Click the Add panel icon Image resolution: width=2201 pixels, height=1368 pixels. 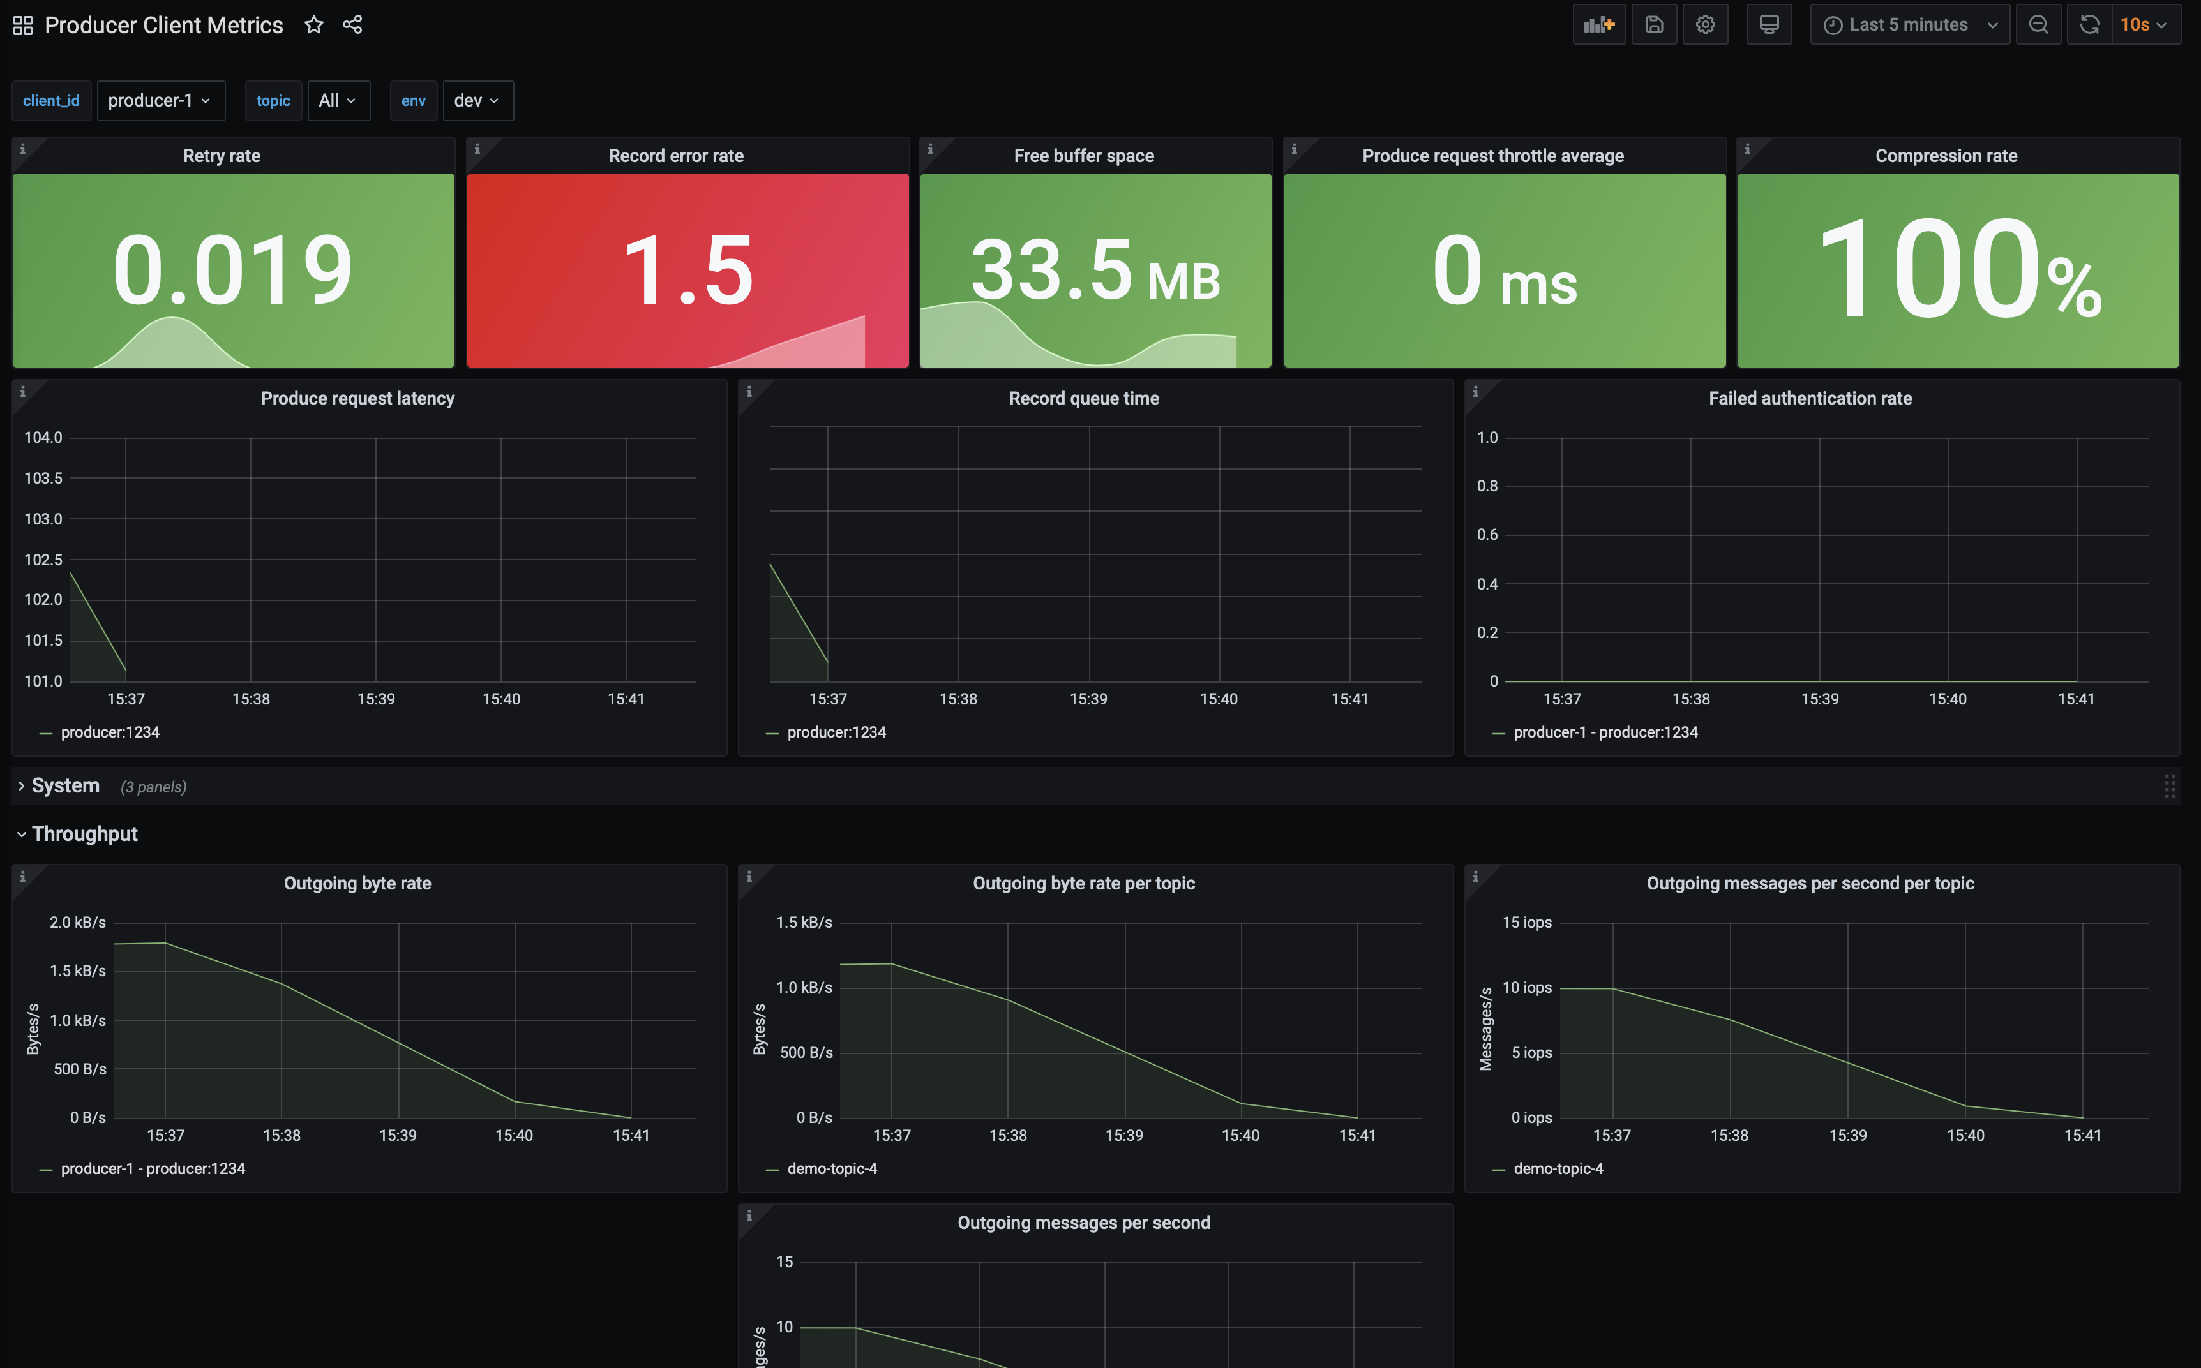point(1598,24)
